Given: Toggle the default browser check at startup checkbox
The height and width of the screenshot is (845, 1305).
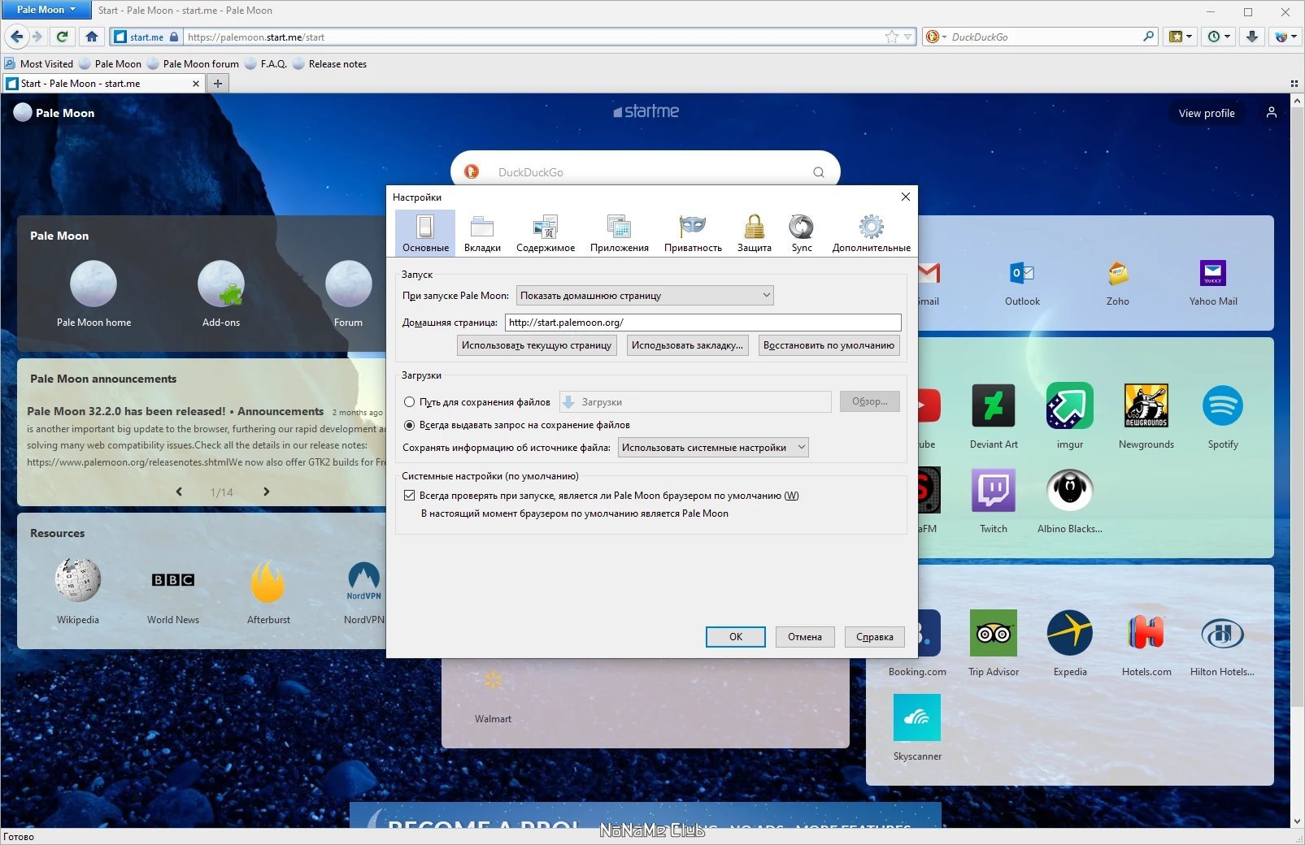Looking at the screenshot, I should [x=410, y=496].
